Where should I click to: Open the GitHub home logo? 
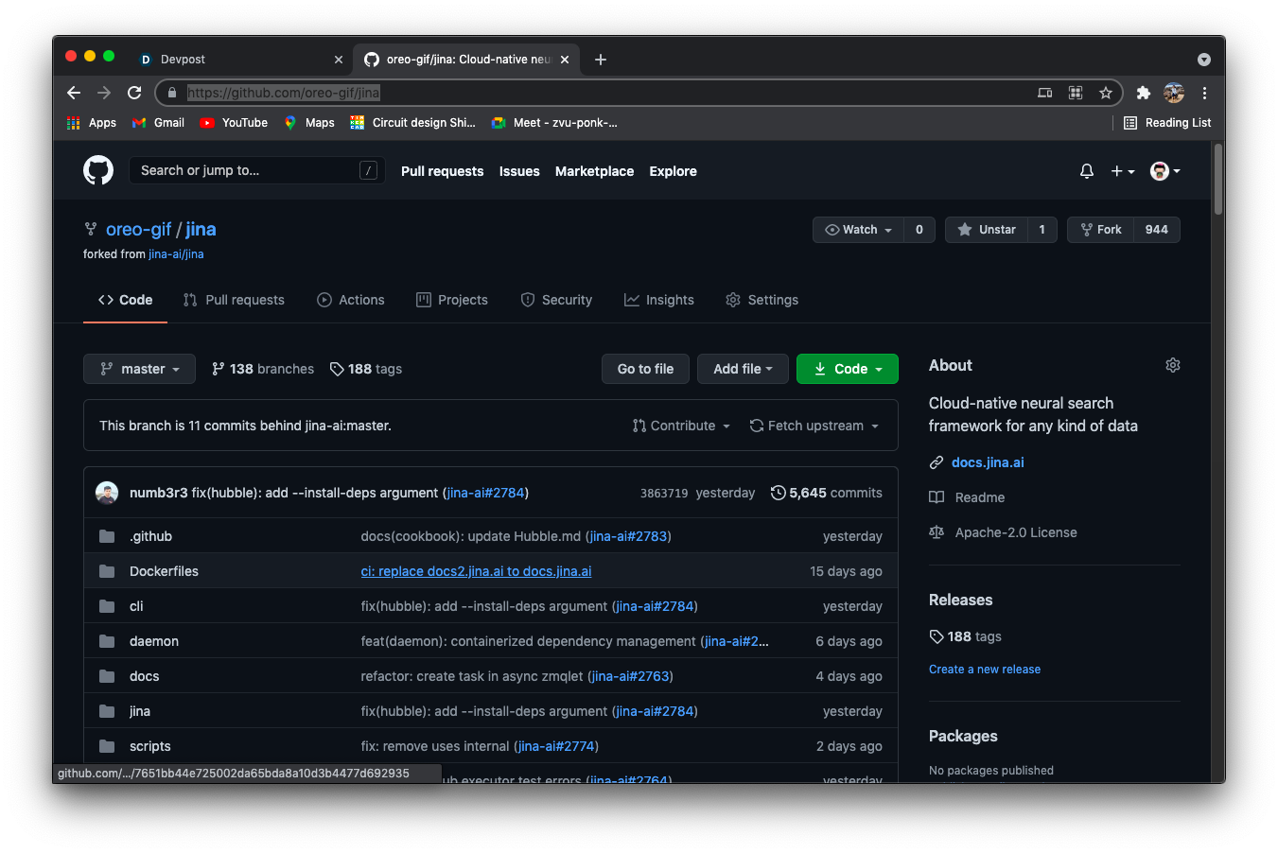pyautogui.click(x=98, y=170)
